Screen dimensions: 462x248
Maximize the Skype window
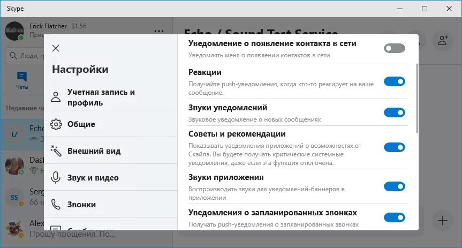point(425,9)
